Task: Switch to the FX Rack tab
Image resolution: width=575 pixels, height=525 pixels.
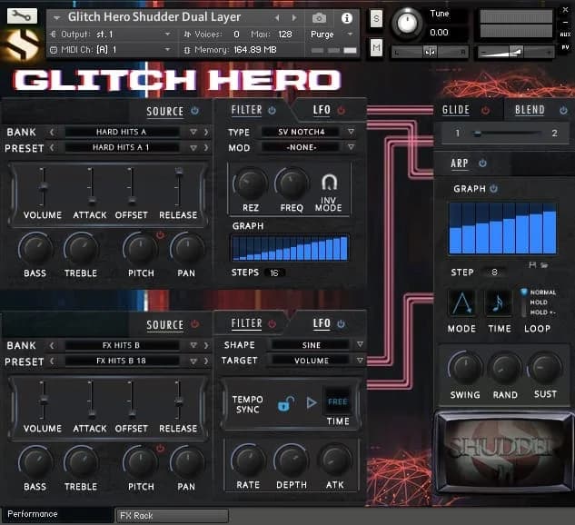Action: click(x=172, y=516)
